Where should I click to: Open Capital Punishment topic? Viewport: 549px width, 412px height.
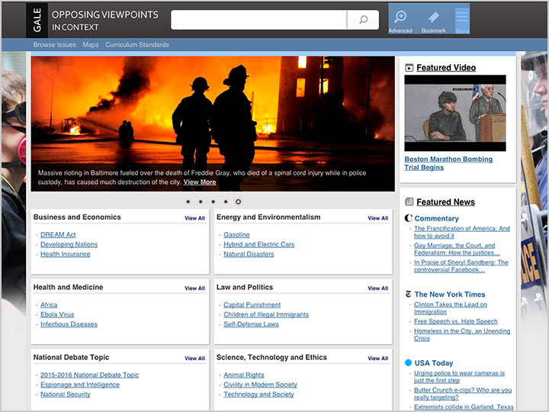pyautogui.click(x=252, y=304)
